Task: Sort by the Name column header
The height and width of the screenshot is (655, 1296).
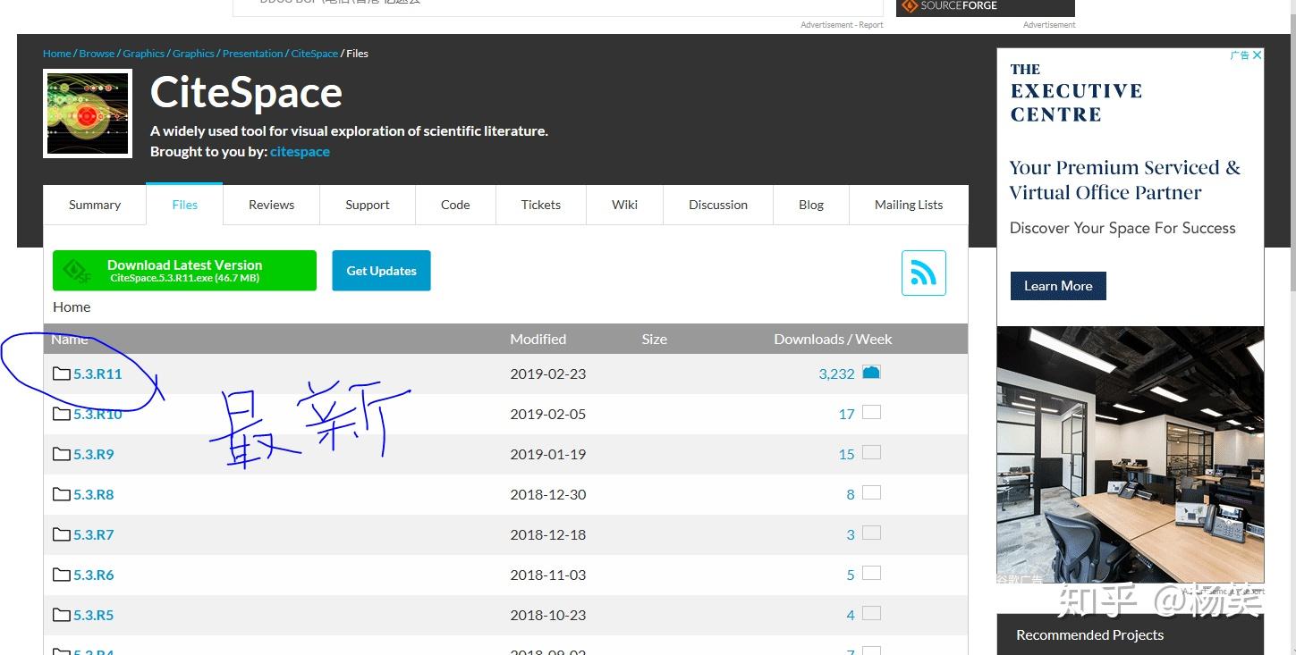Action: 70,339
